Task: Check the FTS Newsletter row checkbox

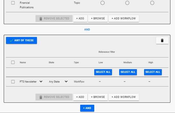Action: tap(13, 82)
